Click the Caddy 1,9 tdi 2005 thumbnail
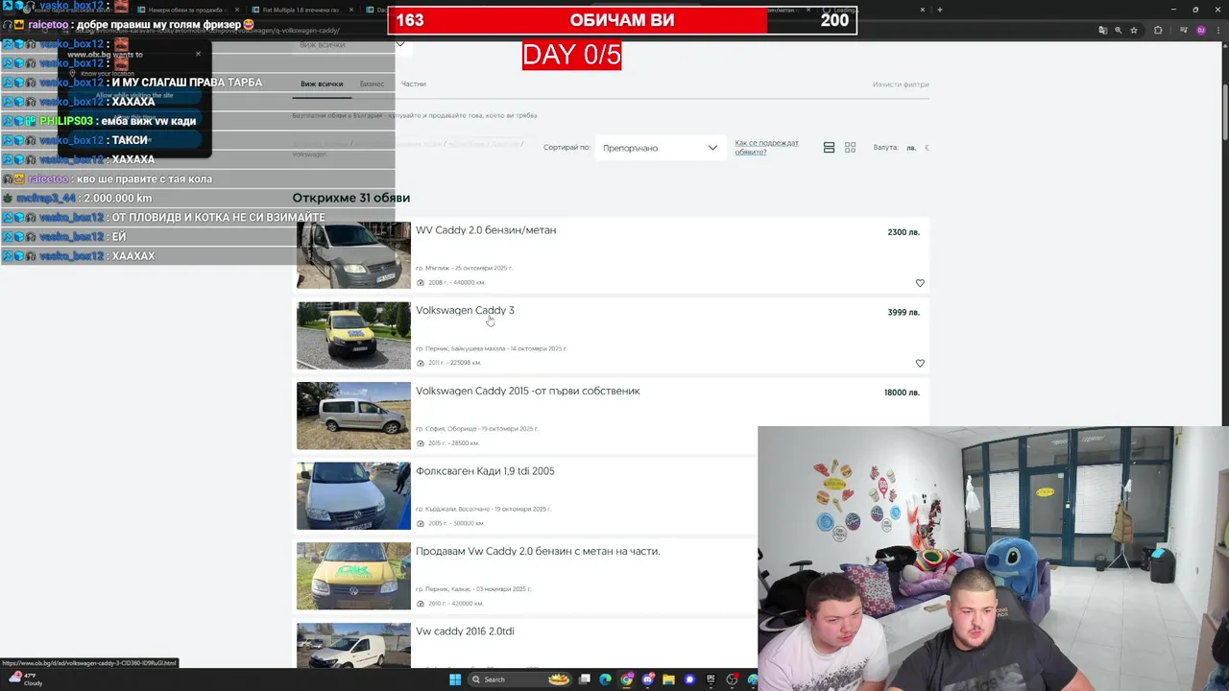 (353, 496)
